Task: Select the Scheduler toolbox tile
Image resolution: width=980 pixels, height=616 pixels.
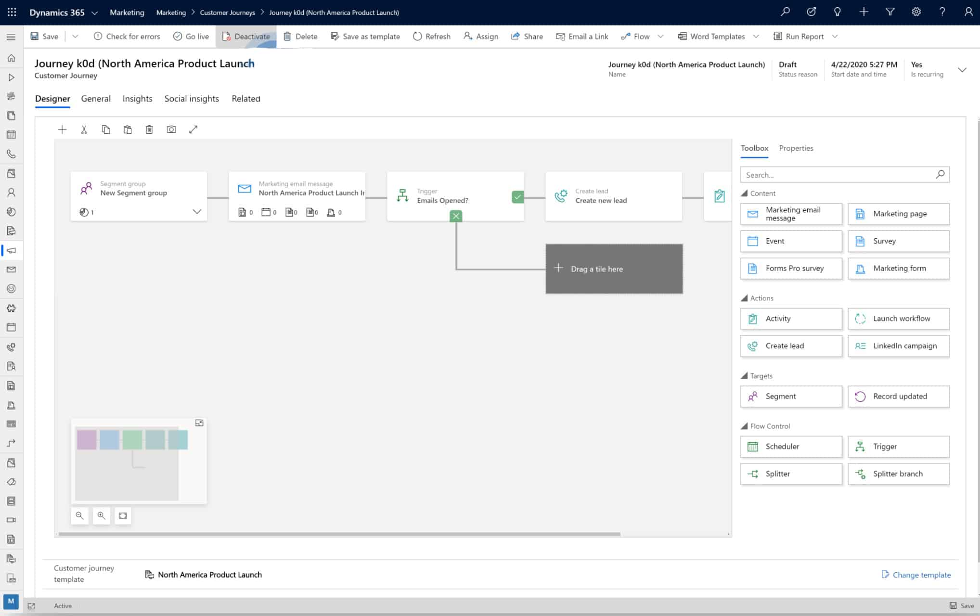Action: 791,447
